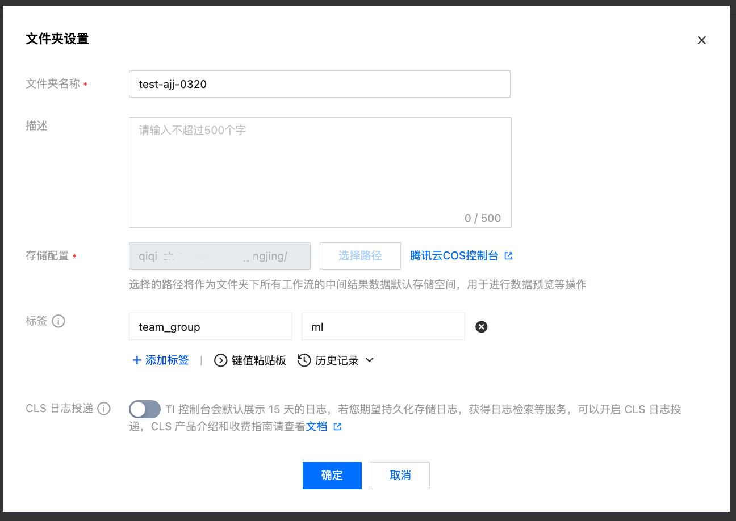Image resolution: width=736 pixels, height=521 pixels.
Task: Click external-link icon after 腾讯云COS控制台
Action: point(508,256)
